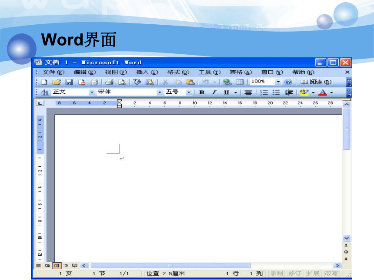Viewport: 374px width, 280px height.
Task: Expand the highlight color dropdown arrow
Action: 313,92
